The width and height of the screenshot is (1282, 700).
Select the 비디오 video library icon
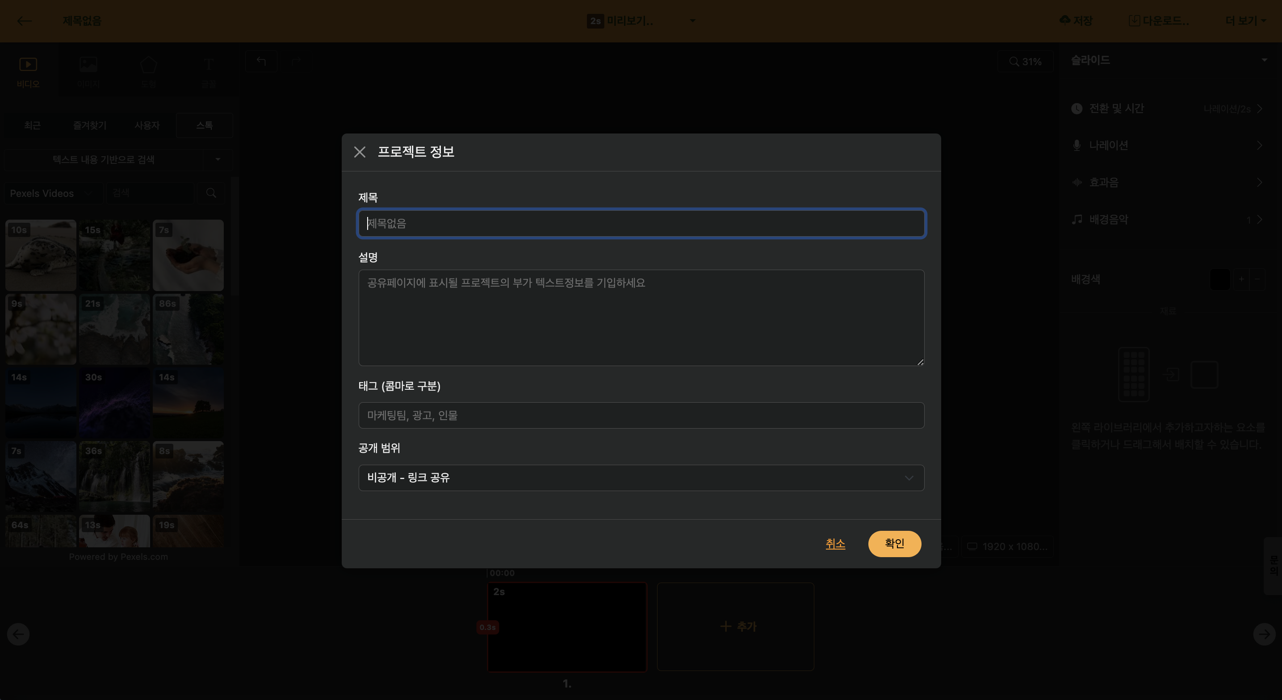[x=28, y=65]
